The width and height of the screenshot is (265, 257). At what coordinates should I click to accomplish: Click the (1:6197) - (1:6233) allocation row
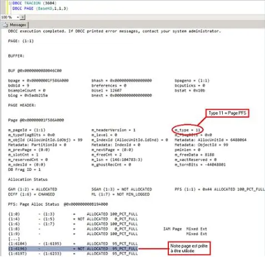point(73,254)
